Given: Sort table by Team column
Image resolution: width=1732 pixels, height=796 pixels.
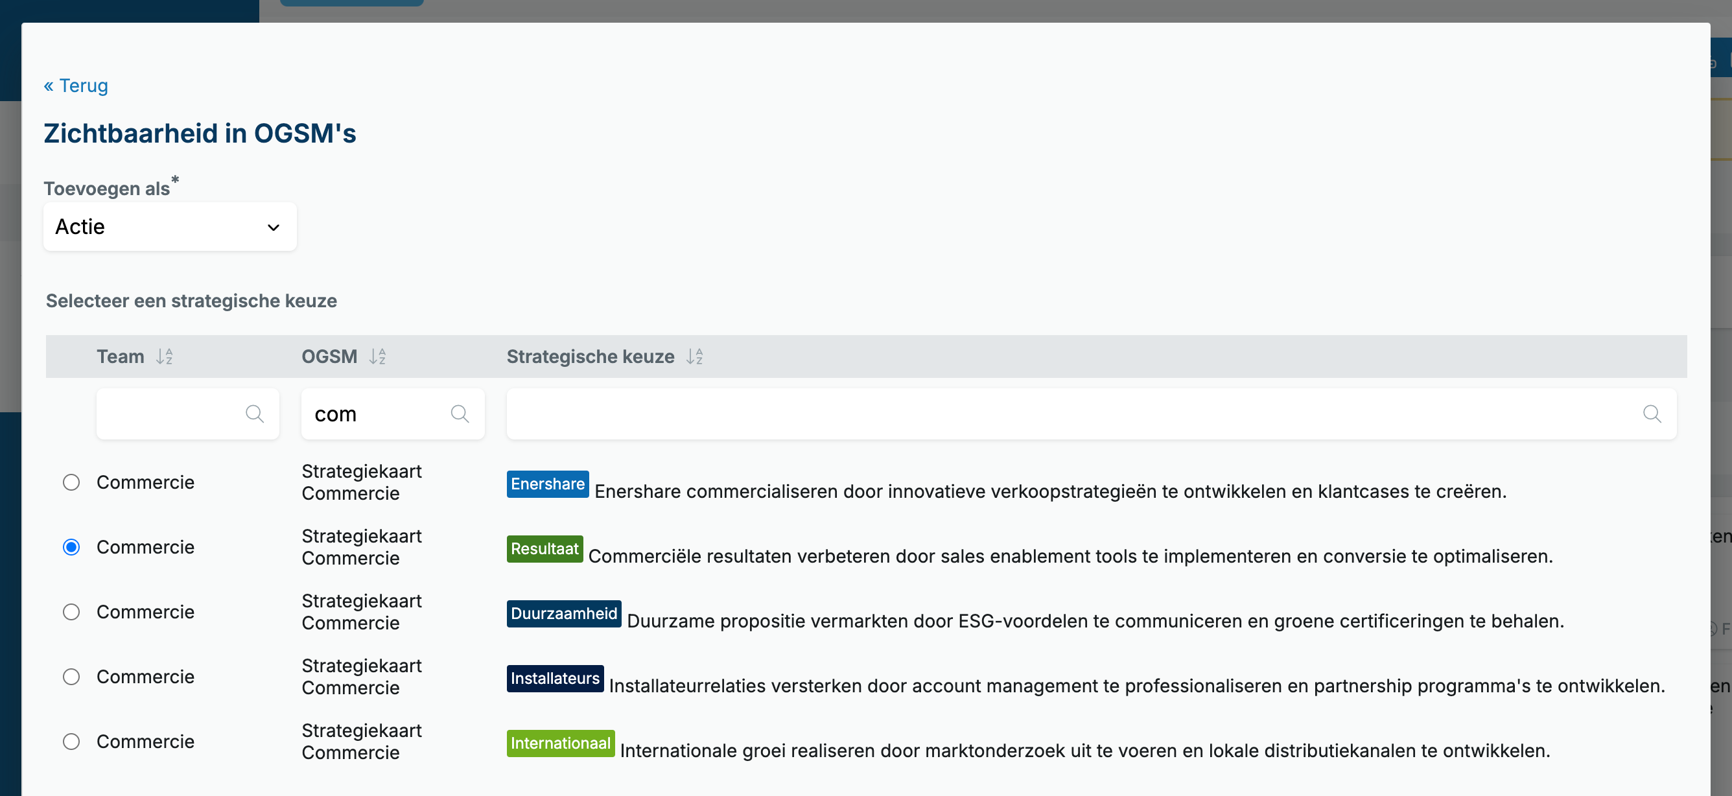Looking at the screenshot, I should 165,357.
